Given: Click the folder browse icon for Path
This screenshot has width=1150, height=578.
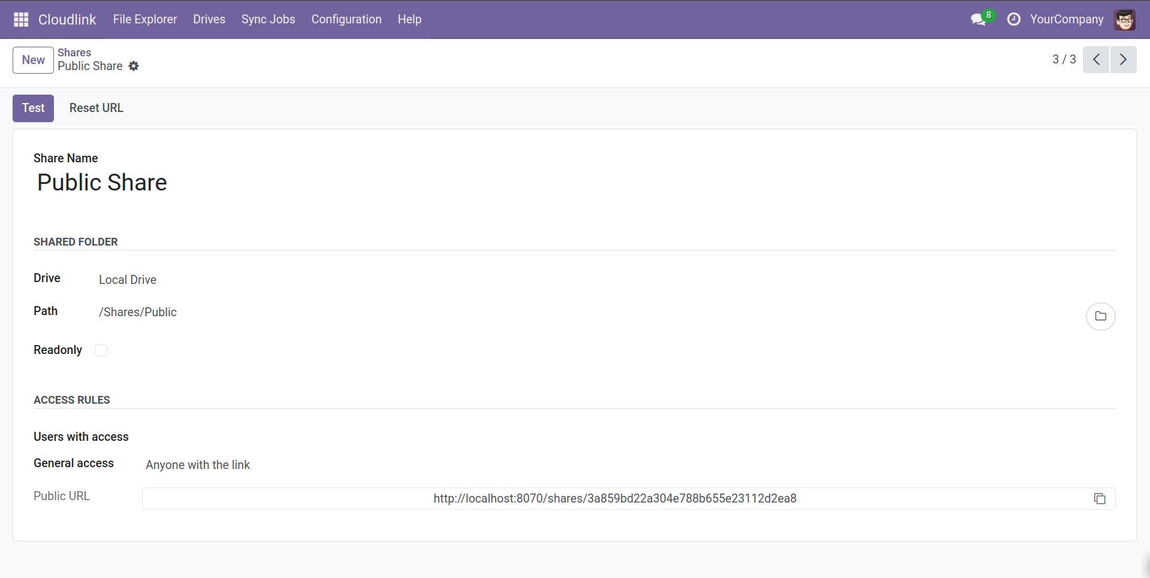Looking at the screenshot, I should pyautogui.click(x=1100, y=316).
